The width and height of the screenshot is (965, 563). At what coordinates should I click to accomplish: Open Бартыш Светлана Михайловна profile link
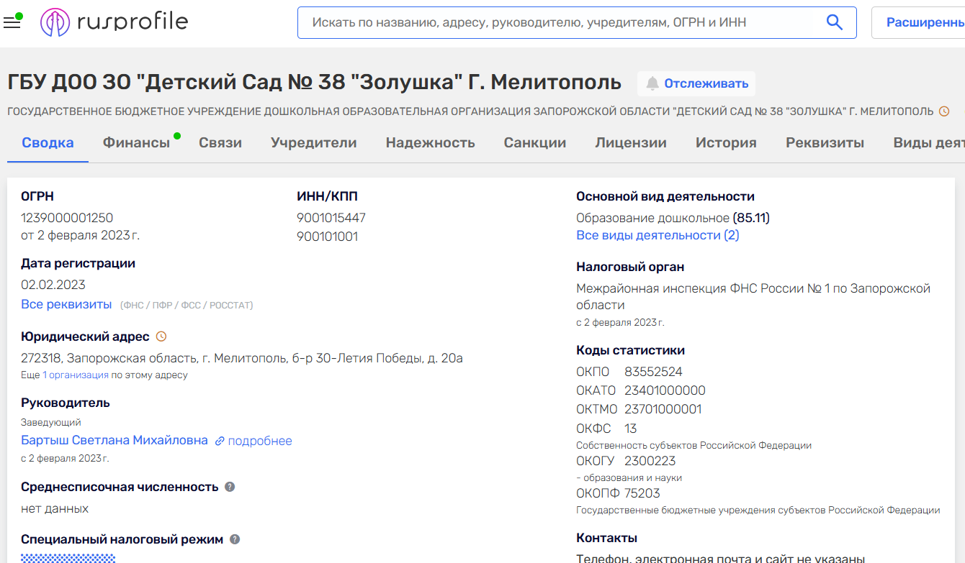[x=115, y=440]
